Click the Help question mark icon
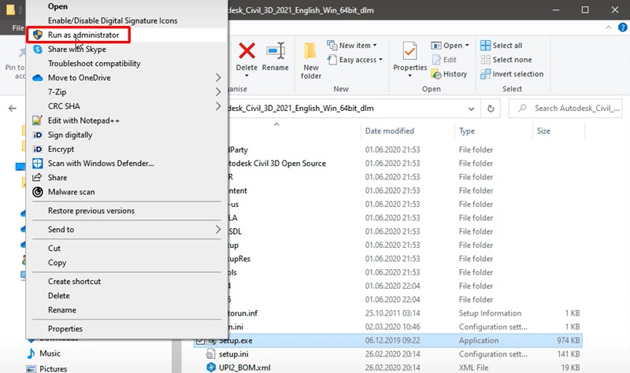 point(622,28)
